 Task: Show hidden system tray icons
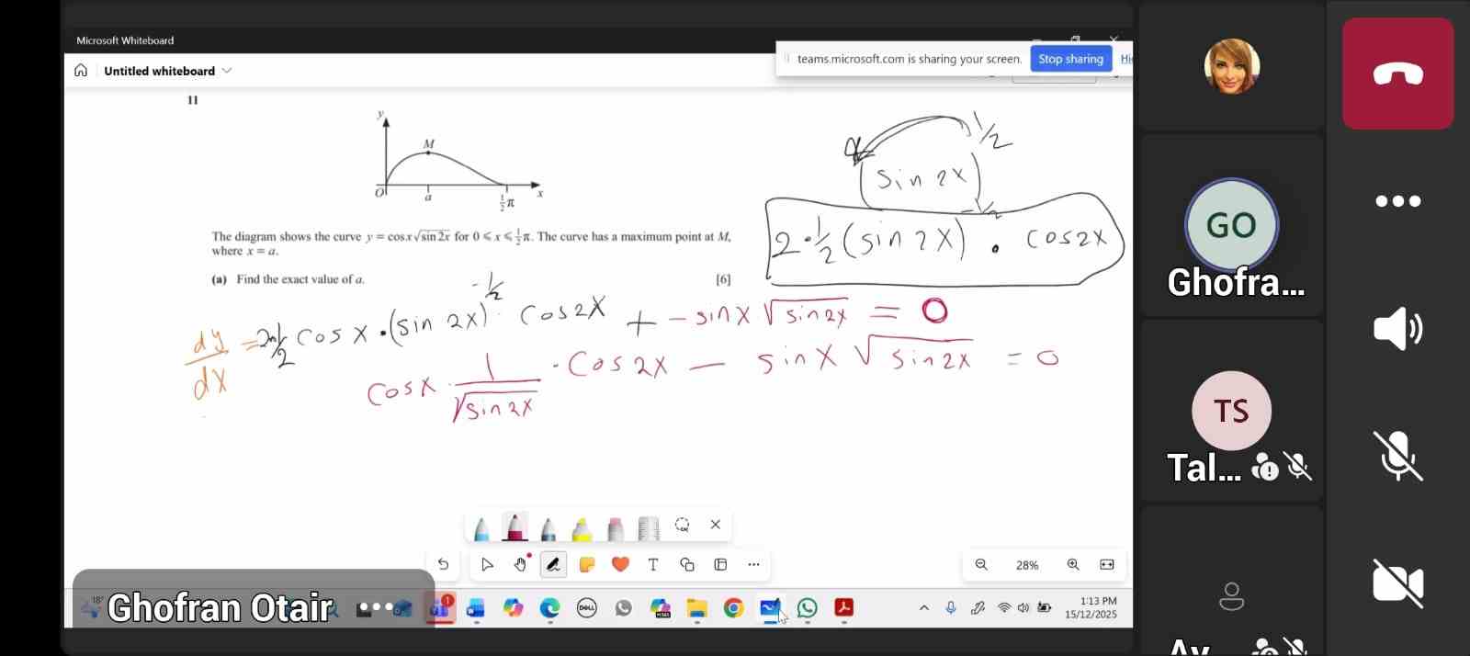pyautogui.click(x=924, y=607)
